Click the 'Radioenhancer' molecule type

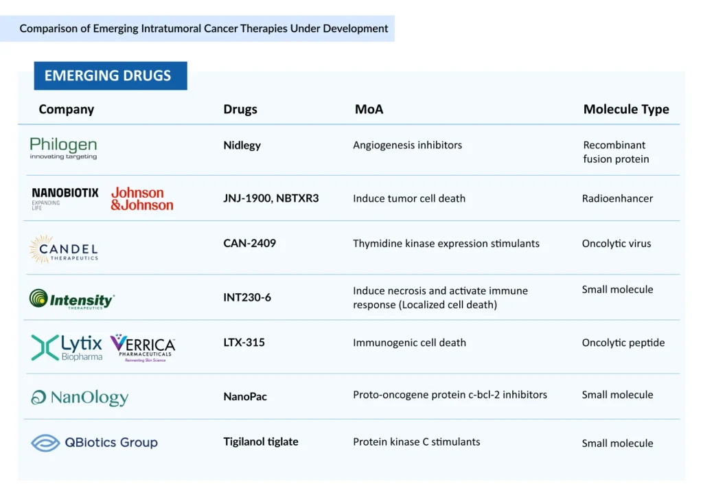617,198
